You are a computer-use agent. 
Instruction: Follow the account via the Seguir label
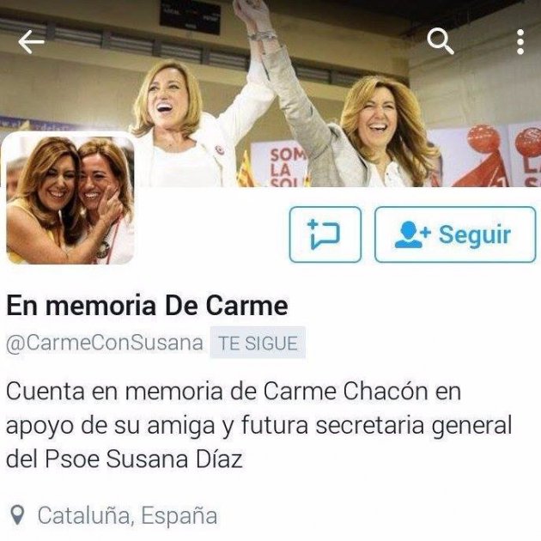point(474,235)
